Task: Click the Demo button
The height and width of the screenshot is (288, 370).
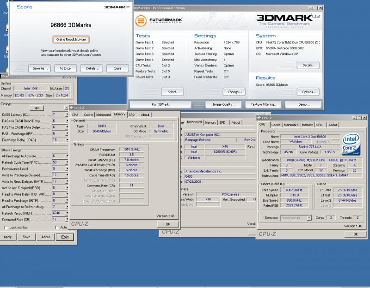Action: (303, 104)
